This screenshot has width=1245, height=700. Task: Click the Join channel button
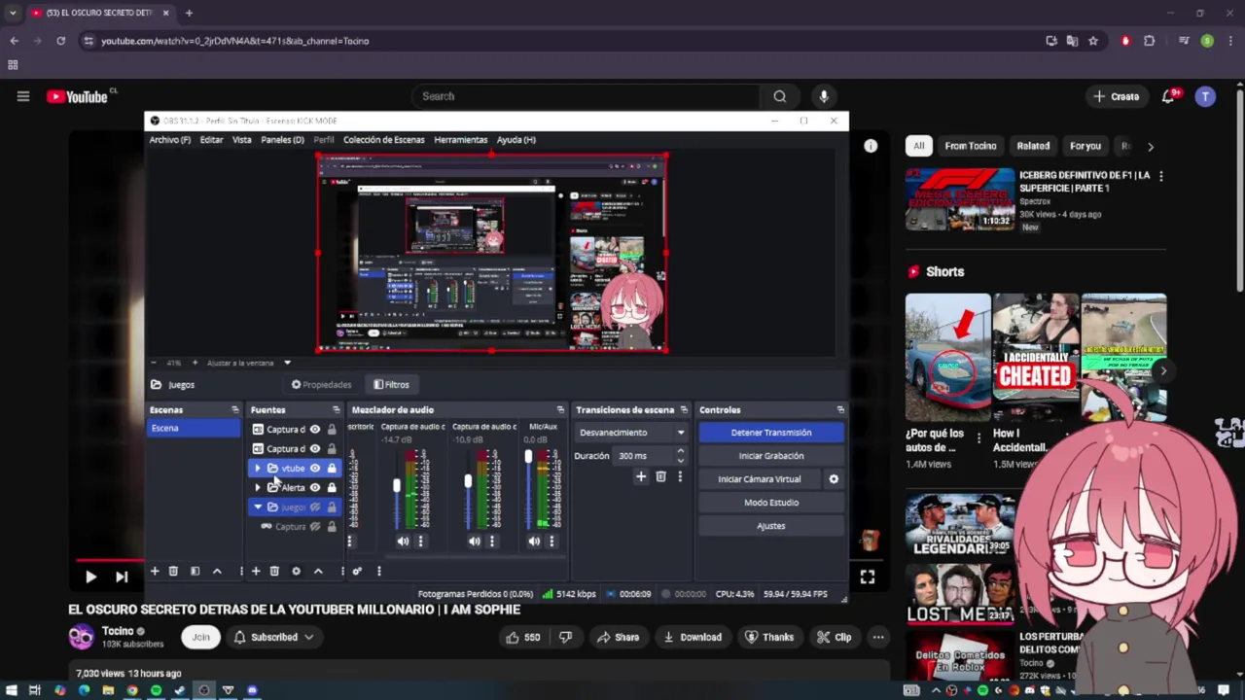click(200, 637)
